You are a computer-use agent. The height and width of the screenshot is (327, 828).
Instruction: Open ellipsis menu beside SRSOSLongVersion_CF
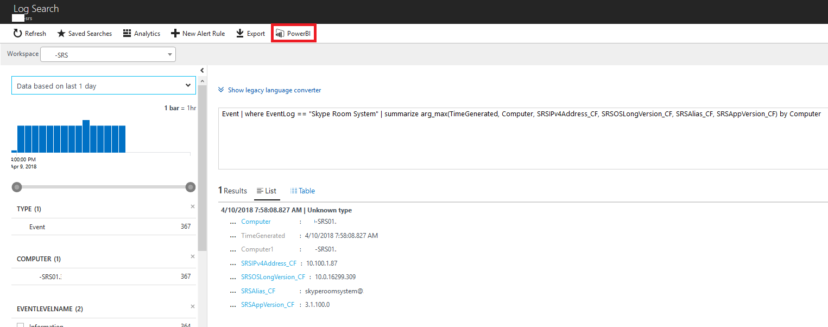(x=233, y=278)
